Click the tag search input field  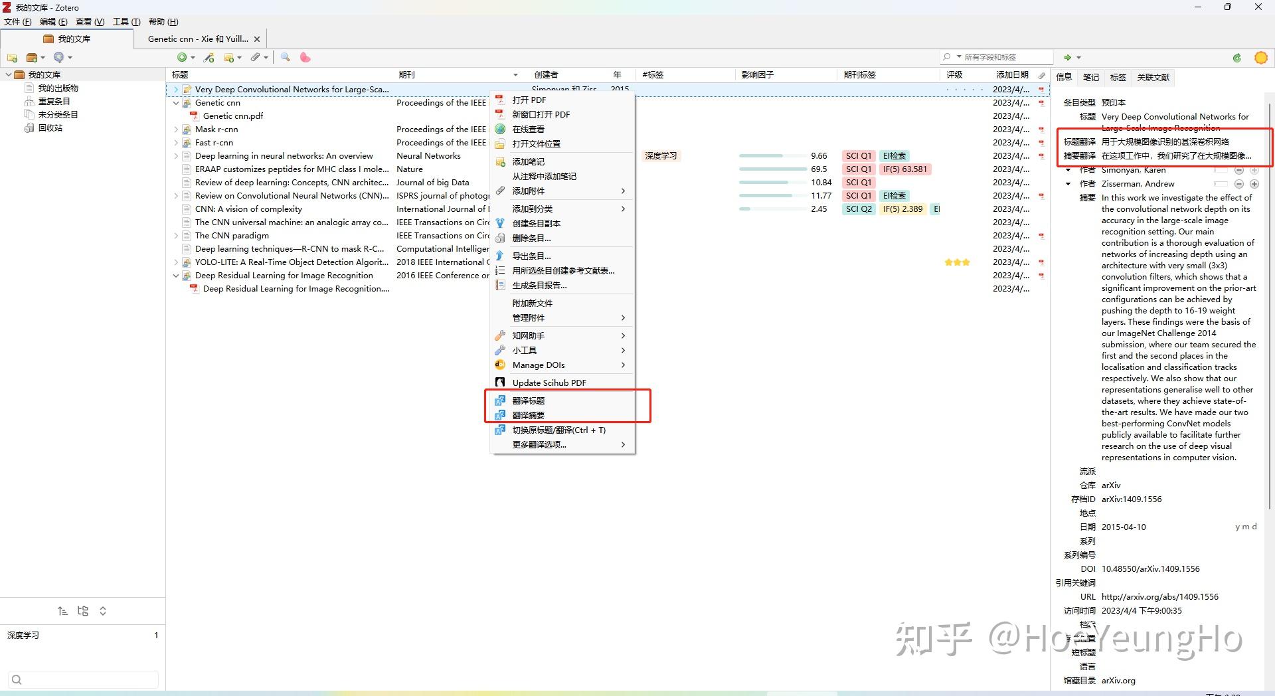click(82, 679)
